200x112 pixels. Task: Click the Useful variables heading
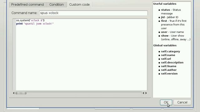tap(165, 4)
